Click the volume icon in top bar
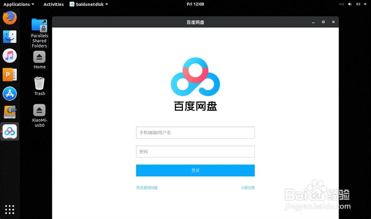 point(350,4)
